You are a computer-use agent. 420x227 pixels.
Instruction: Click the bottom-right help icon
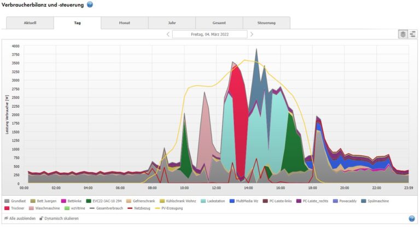(412, 219)
